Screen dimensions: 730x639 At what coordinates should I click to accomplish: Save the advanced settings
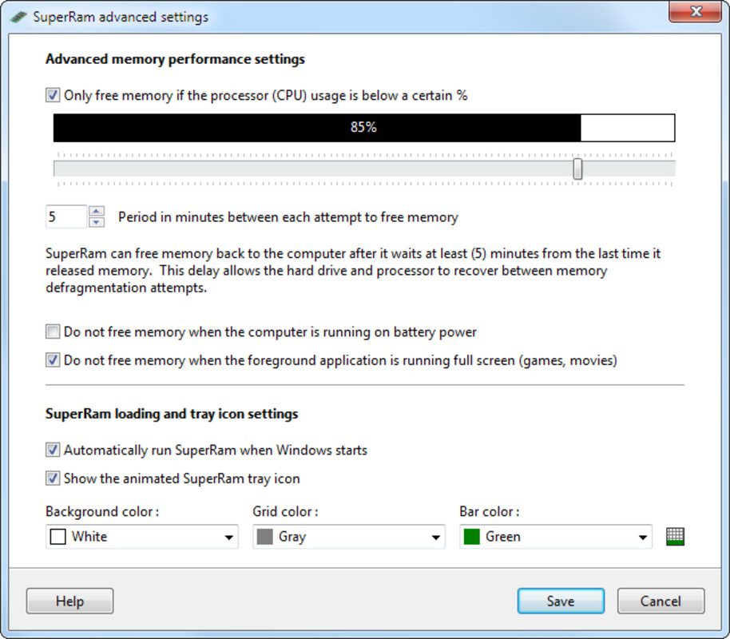pyautogui.click(x=561, y=601)
